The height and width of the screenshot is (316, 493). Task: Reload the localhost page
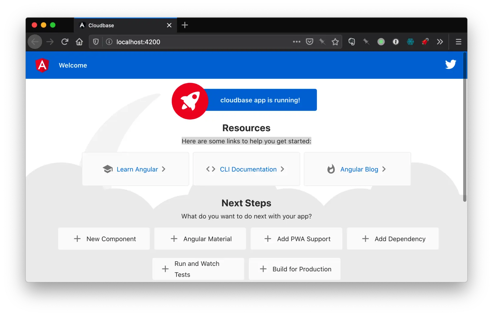pos(65,42)
